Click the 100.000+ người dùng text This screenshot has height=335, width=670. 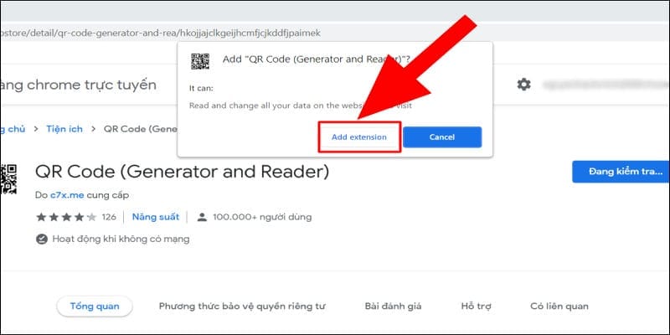click(x=262, y=217)
